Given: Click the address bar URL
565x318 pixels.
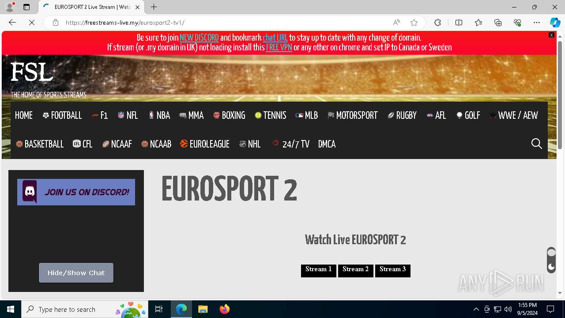Looking at the screenshot, I should [x=125, y=23].
